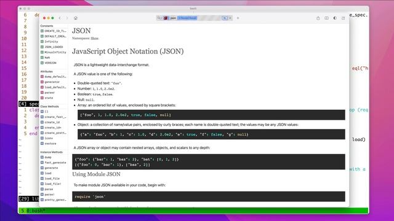394x221 pixels.
Task: Select parse! instance method
Action: pyautogui.click(x=47, y=195)
